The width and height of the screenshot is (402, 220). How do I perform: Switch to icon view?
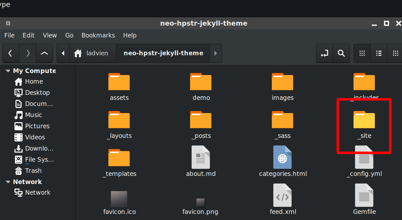pyautogui.click(x=362, y=53)
